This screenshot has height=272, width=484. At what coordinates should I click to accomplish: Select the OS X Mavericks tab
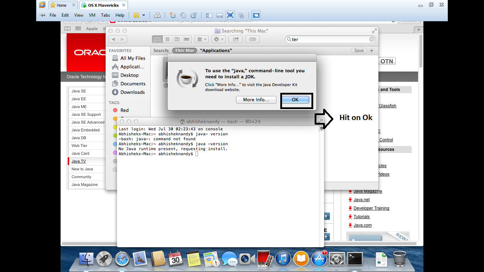103,5
